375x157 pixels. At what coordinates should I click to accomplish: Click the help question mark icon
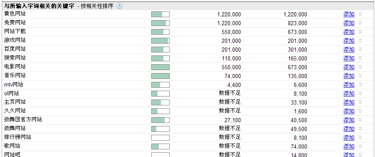119,6
